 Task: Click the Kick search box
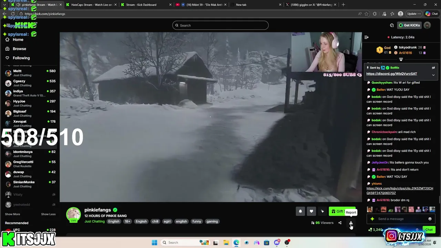(x=220, y=25)
